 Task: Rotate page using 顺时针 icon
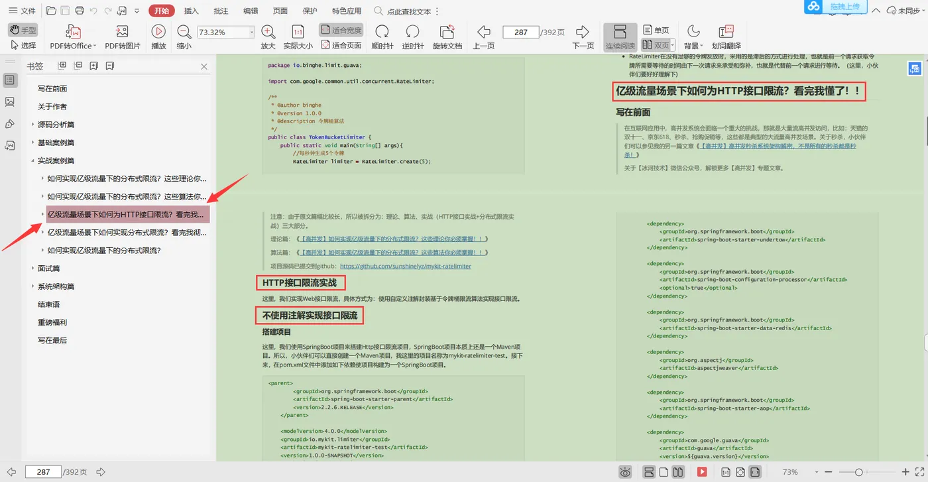[x=382, y=32]
